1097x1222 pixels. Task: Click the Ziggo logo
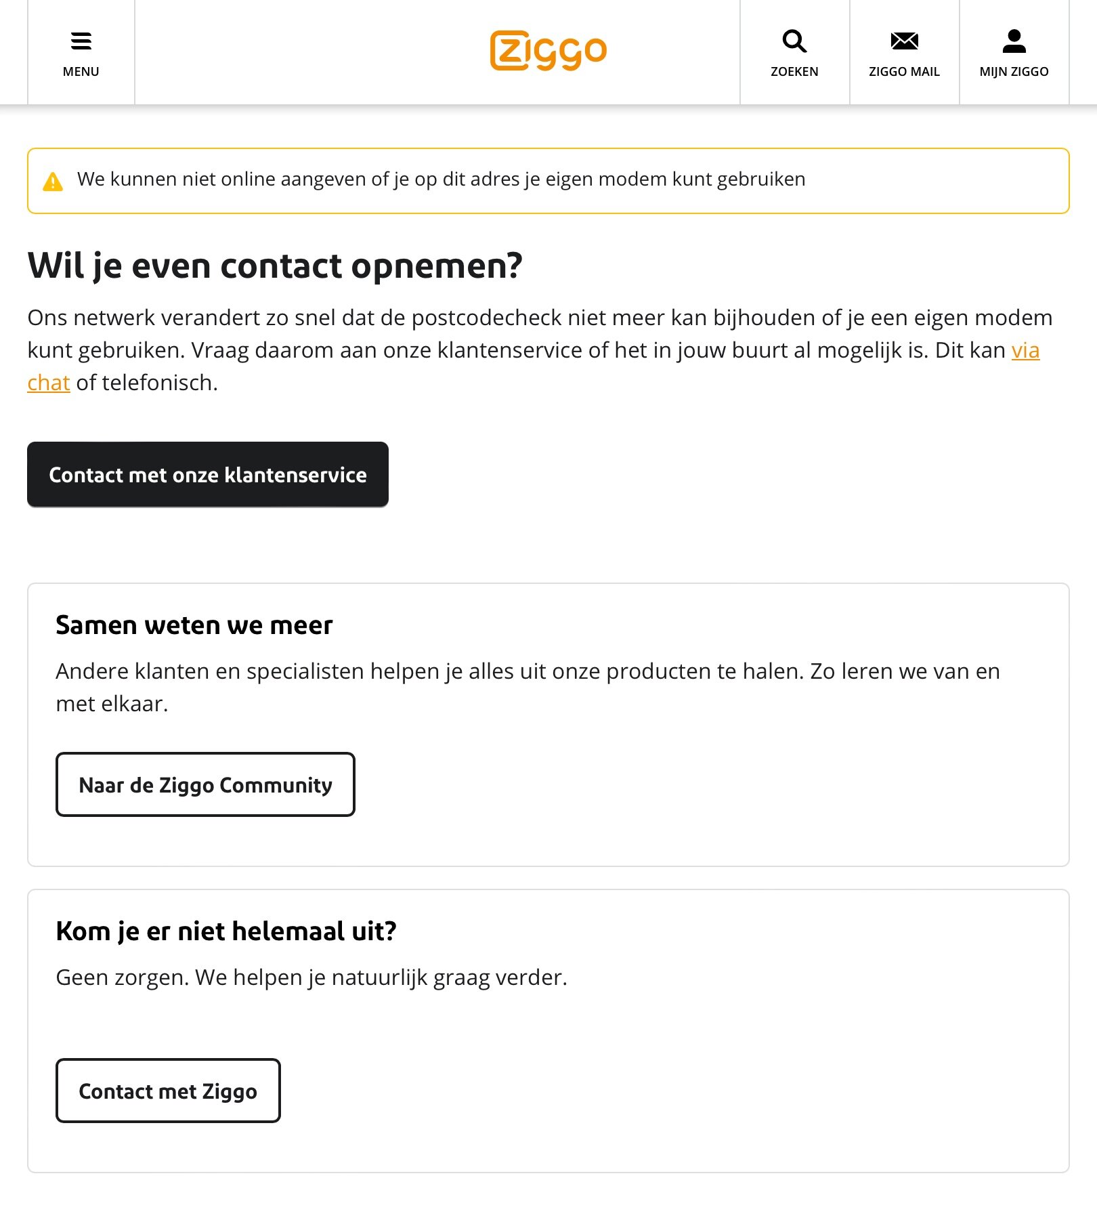pos(548,51)
